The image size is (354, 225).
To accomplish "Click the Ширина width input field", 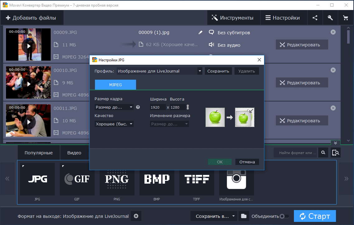I will point(158,107).
